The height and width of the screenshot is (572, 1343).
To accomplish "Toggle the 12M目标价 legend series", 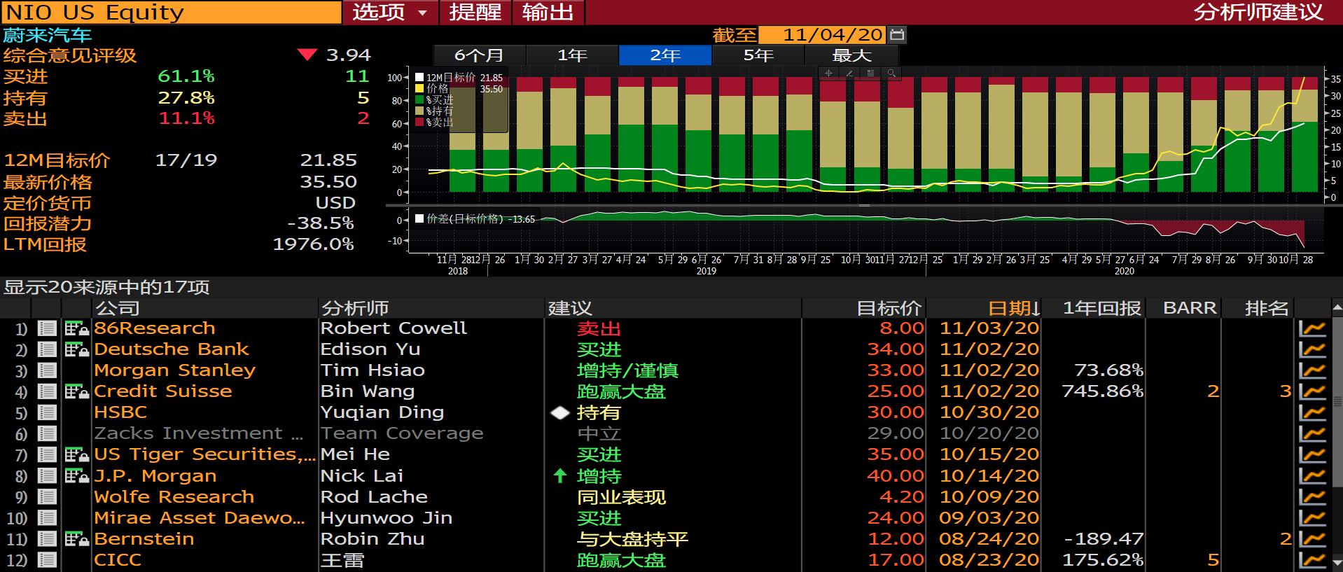I will point(419,78).
